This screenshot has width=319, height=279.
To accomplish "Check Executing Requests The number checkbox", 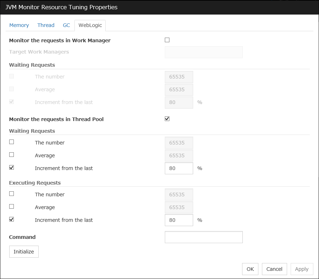I will coord(12,194).
